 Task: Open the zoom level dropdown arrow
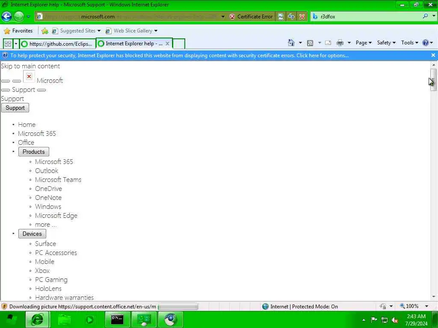click(x=426, y=306)
